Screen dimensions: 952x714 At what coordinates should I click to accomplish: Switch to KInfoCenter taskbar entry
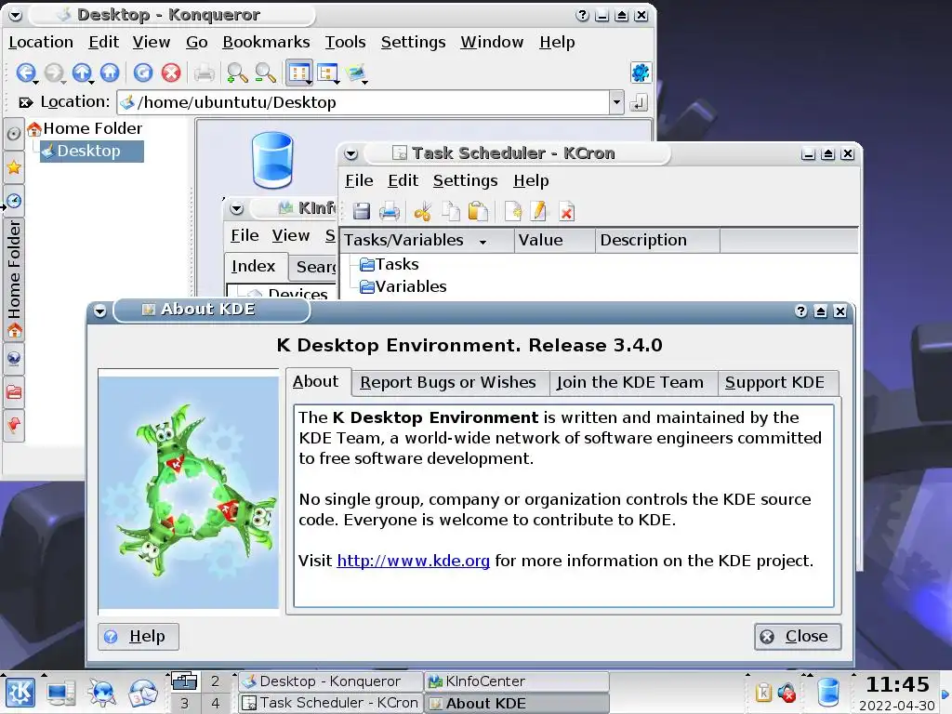(x=516, y=681)
